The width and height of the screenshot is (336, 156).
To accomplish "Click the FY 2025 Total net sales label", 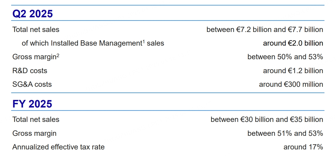I will click(36, 120).
